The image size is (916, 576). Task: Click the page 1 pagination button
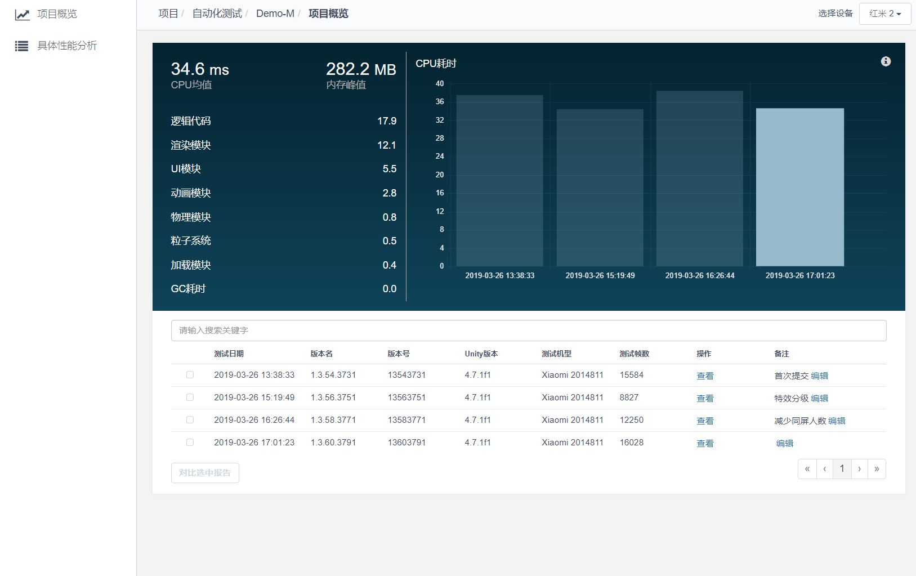pos(842,469)
